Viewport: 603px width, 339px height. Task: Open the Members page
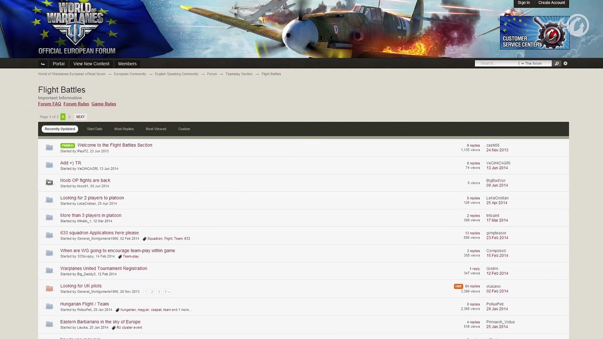[x=127, y=64]
